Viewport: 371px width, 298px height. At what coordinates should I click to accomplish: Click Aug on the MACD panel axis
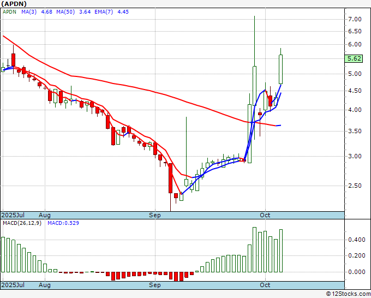(x=45, y=285)
